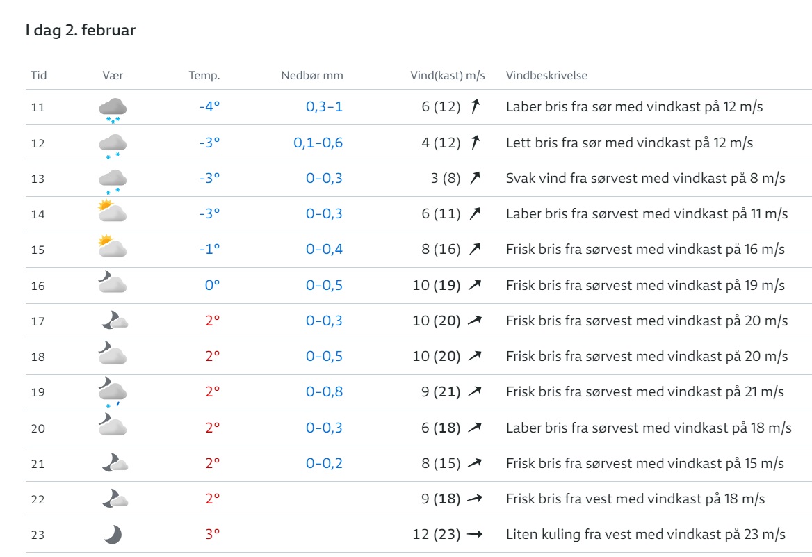The image size is (812, 557).
Task: Click the 'Vindbeskrivelse' column header
Action: [547, 76]
